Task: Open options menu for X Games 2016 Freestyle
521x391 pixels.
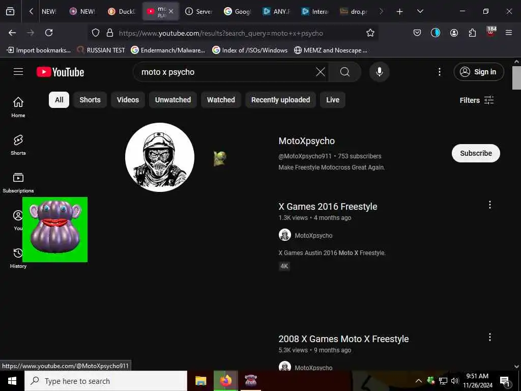Action: 489,205
